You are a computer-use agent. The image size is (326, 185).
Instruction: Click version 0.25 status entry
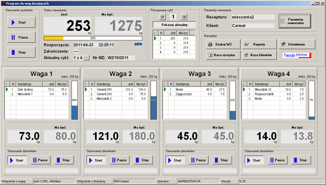(x=282, y=181)
